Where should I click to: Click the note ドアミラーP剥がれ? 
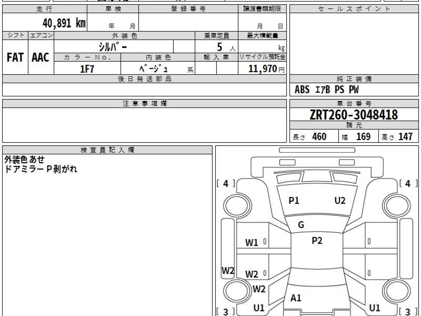pos(41,169)
